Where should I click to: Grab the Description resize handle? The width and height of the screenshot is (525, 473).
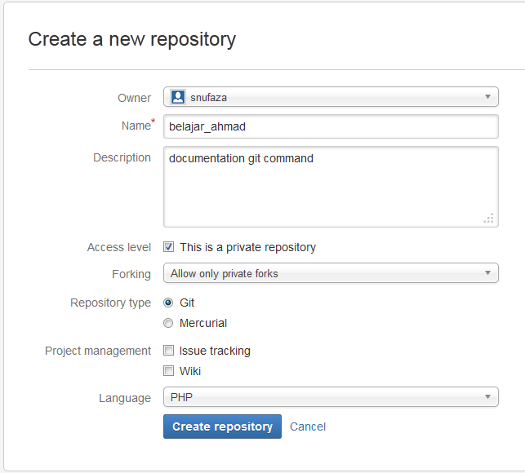point(489,218)
